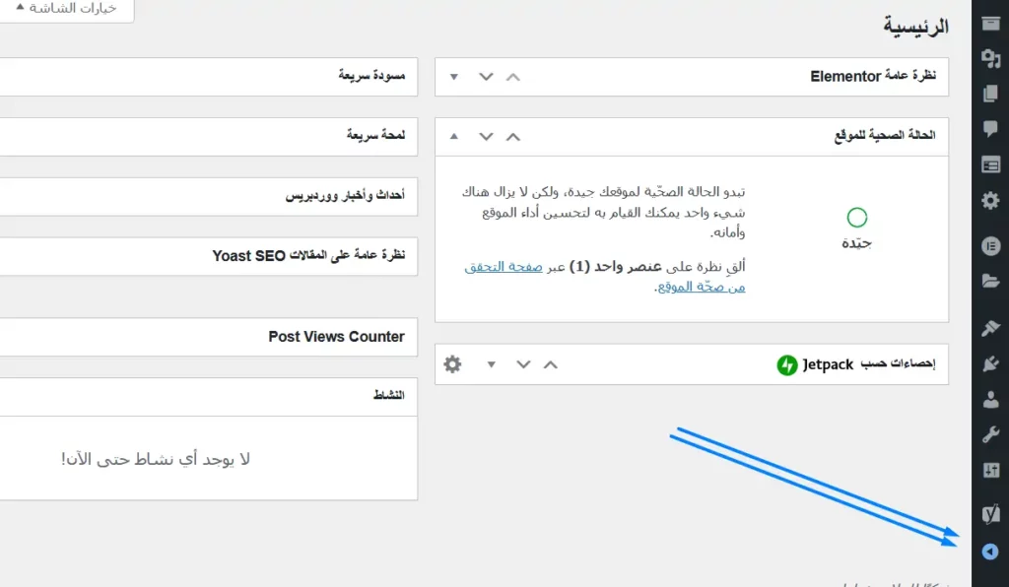Open Jetpack stats widget gear settings
1009x587 pixels.
[452, 363]
